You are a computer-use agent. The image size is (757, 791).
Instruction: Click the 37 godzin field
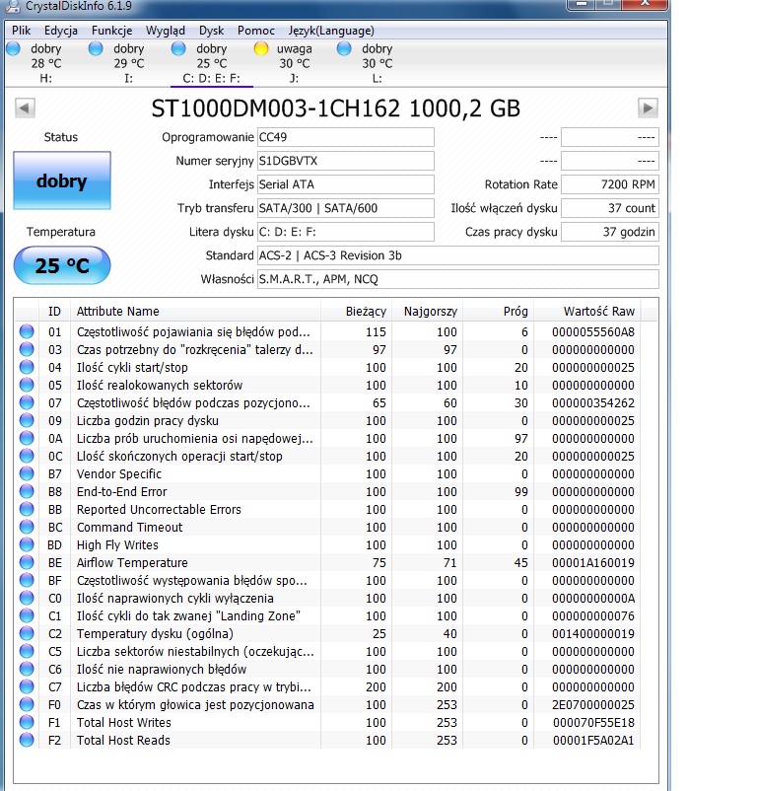610,232
